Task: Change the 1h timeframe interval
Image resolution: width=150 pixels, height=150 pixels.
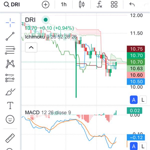Action: (x=63, y=4)
